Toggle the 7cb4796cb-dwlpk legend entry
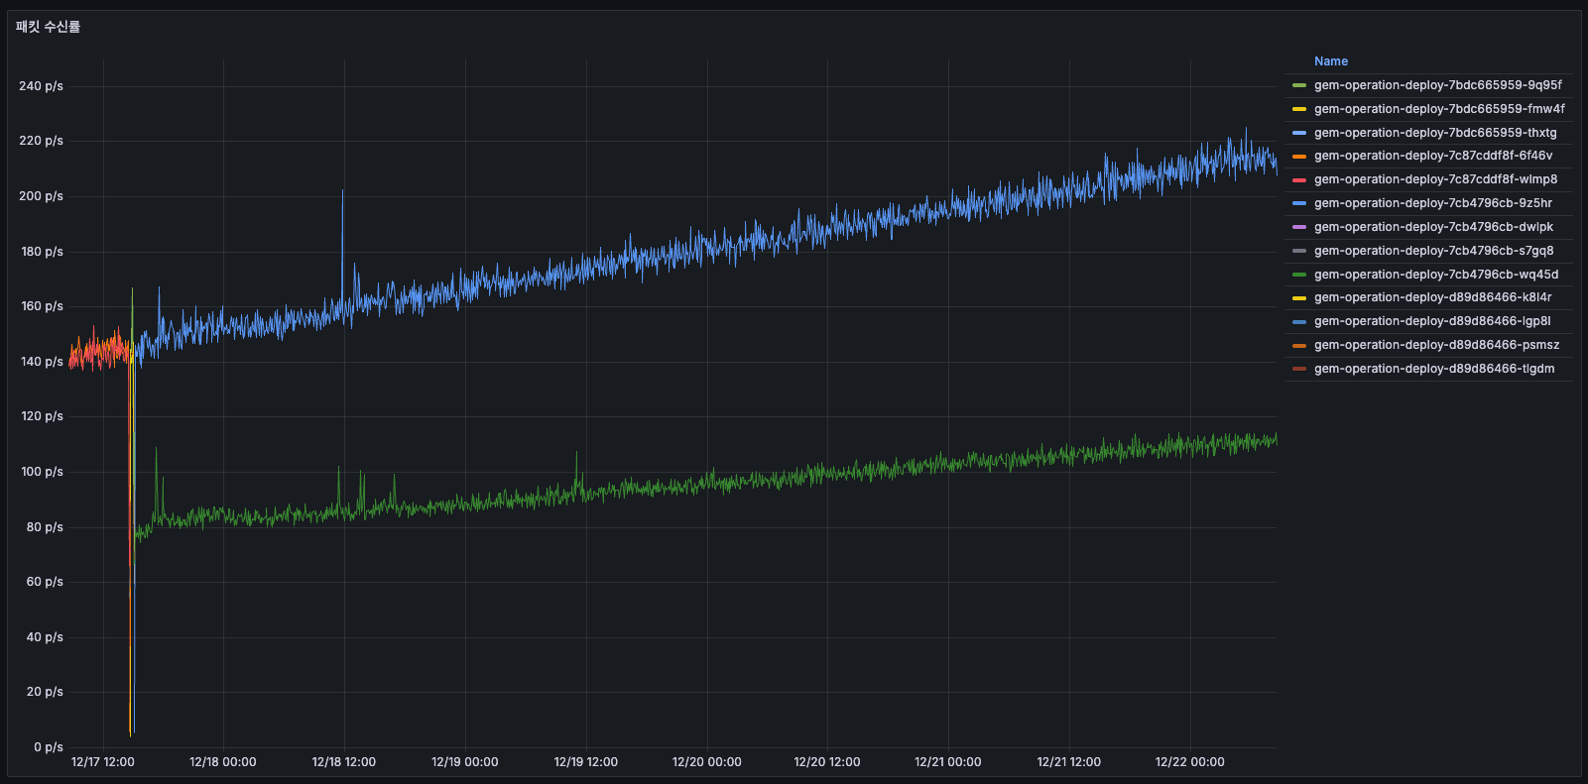The height and width of the screenshot is (784, 1588). (1433, 227)
